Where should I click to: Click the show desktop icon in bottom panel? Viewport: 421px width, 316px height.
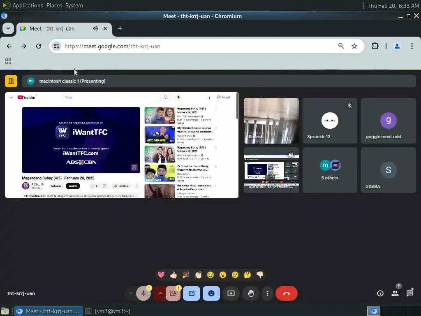[x=5, y=311]
